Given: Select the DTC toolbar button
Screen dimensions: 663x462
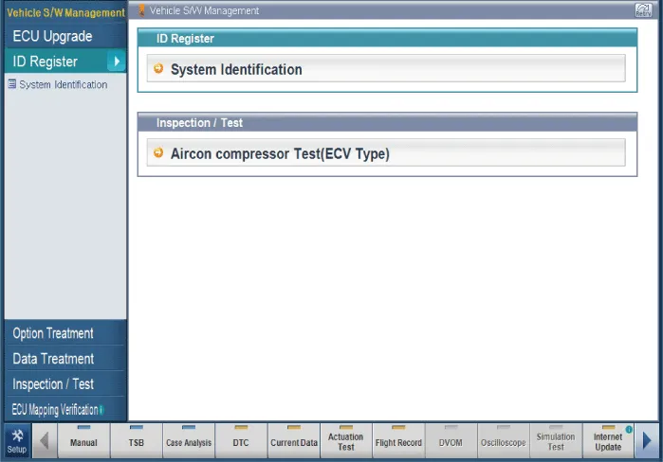Looking at the screenshot, I should point(241,441).
